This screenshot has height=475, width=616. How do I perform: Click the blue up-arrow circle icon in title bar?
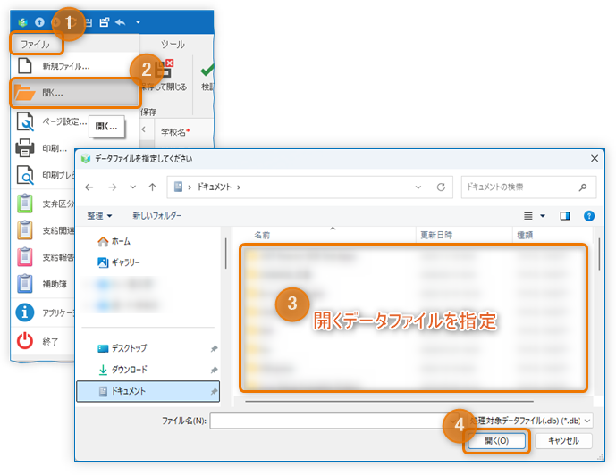tap(39, 22)
